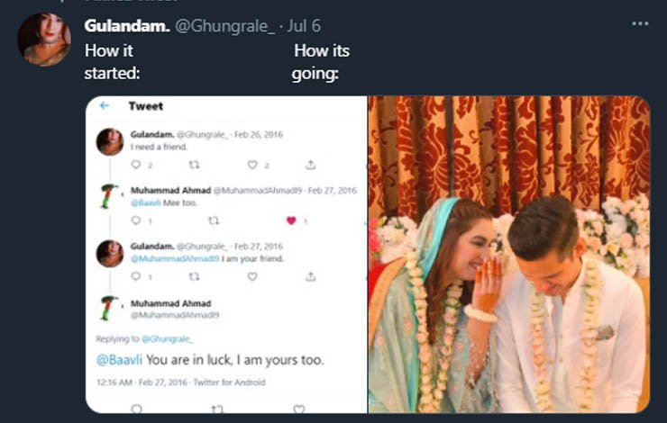This screenshot has width=667, height=423.
Task: Like the 'I need a friend.' tweet
Action: [252, 165]
